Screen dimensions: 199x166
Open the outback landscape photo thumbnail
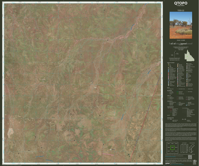click(181, 25)
